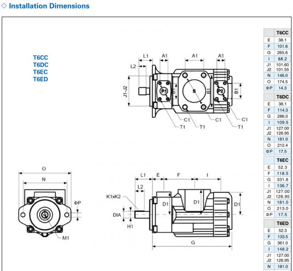Click the front view pump flange drawing
The width and height of the screenshot is (293, 271).
[45, 213]
